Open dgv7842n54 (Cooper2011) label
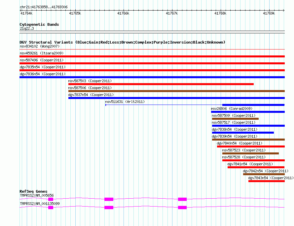Screen dimensions: 294x226 266,171
